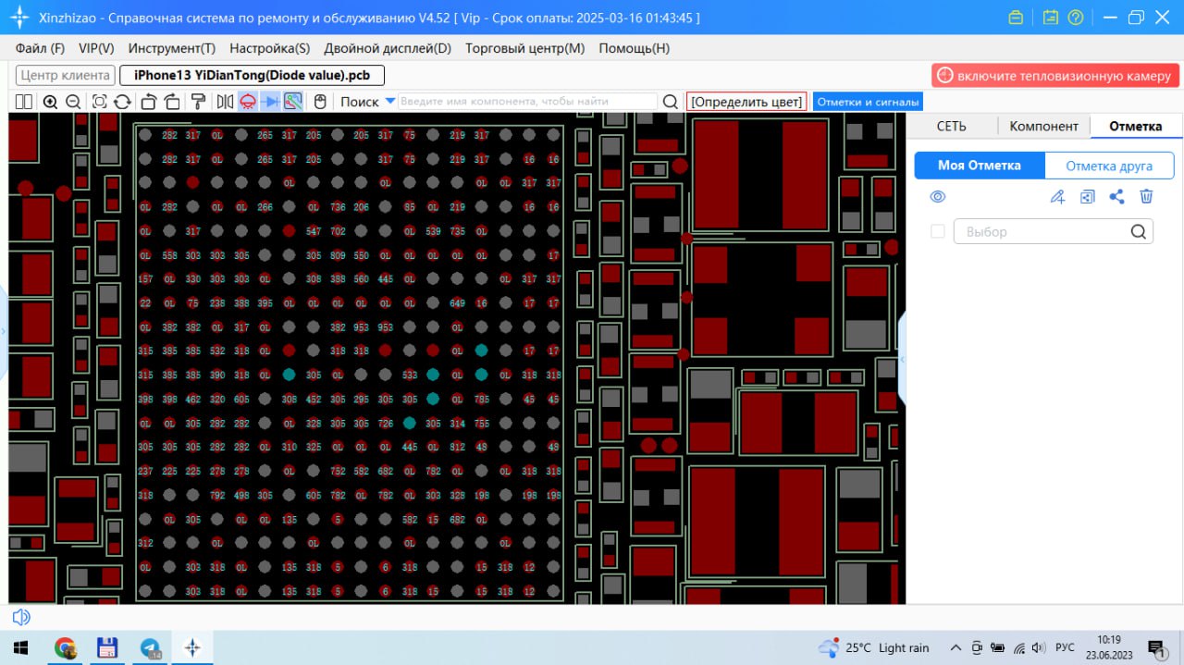The height and width of the screenshot is (665, 1184).
Task: Open the Помощь(H) menu
Action: [x=635, y=48]
